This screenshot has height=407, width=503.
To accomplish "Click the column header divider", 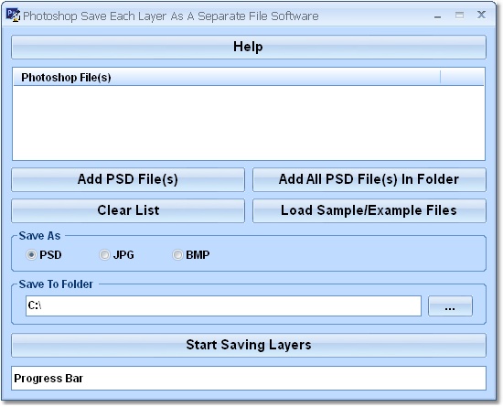I will pyautogui.click(x=441, y=78).
